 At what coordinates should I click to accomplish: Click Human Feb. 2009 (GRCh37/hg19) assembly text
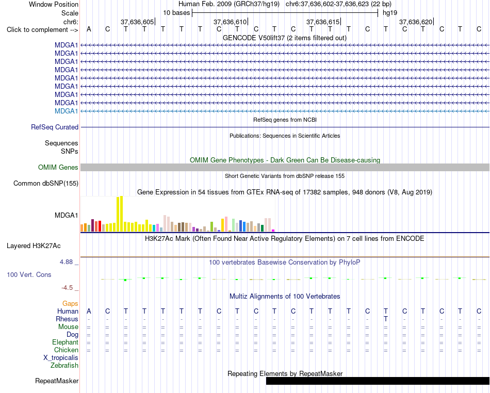(228, 4)
